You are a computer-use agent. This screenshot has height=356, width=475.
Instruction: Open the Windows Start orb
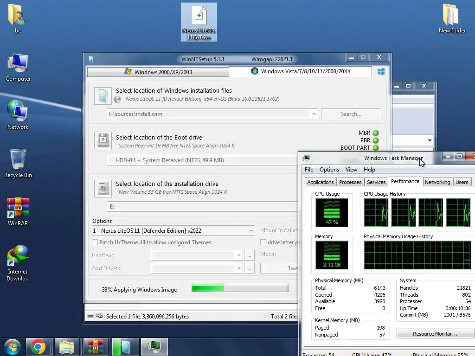(12, 347)
